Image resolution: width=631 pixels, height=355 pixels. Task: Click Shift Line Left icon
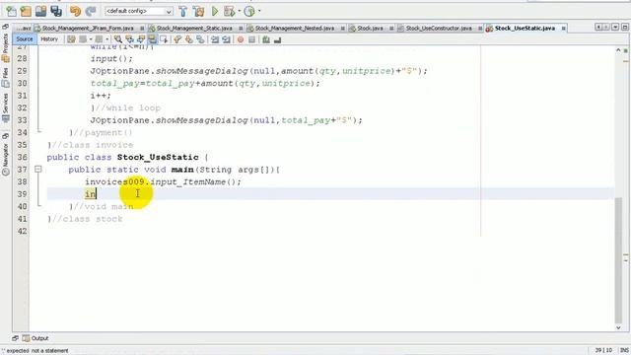click(x=215, y=39)
